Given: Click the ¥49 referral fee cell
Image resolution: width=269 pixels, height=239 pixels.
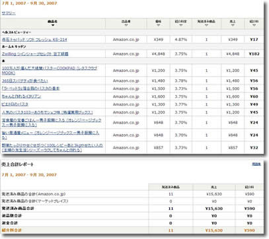Looking at the screenshot, I should point(254,104).
